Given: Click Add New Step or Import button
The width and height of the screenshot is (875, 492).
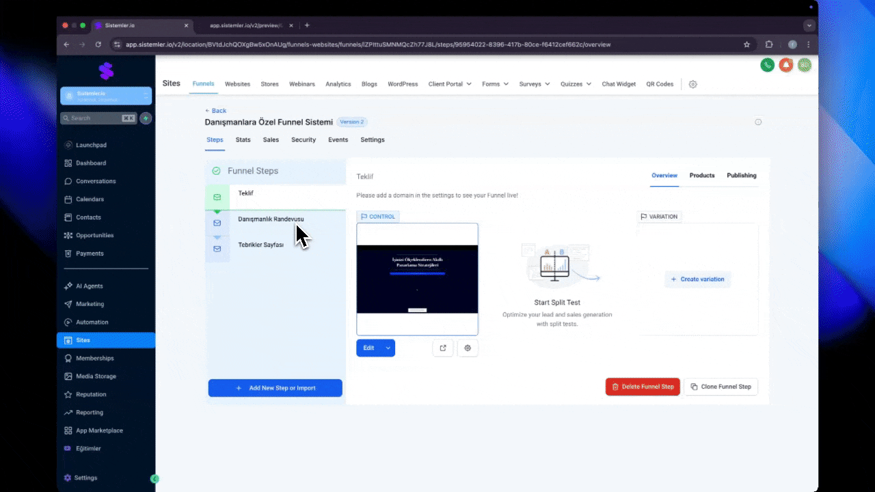Looking at the screenshot, I should (x=275, y=388).
